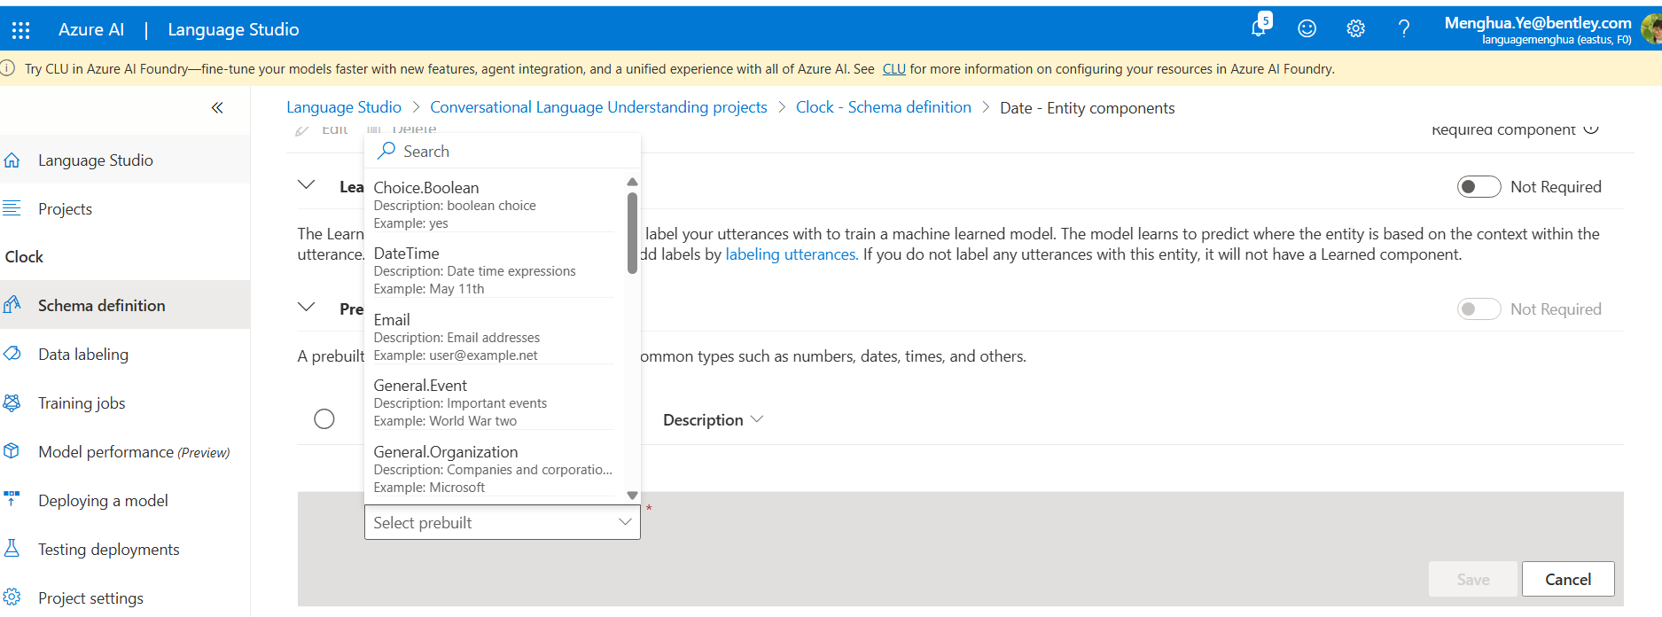Collapse the Prebuilt component section chevron

[307, 308]
